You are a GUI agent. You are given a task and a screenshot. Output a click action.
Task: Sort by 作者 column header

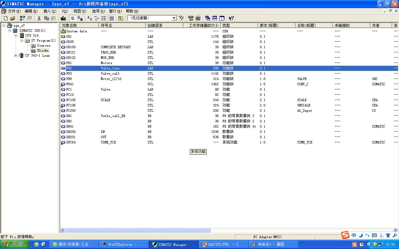tap(381, 26)
